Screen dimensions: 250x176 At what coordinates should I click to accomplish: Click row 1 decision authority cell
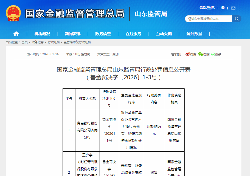click(174, 130)
